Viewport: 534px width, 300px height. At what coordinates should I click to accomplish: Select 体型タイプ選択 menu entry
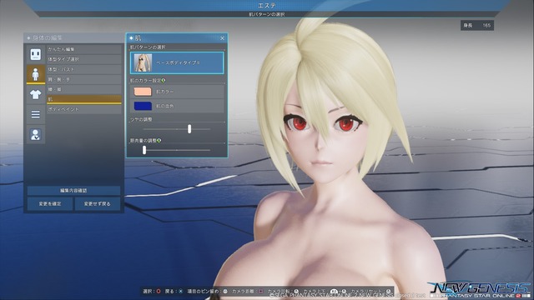[x=84, y=59]
